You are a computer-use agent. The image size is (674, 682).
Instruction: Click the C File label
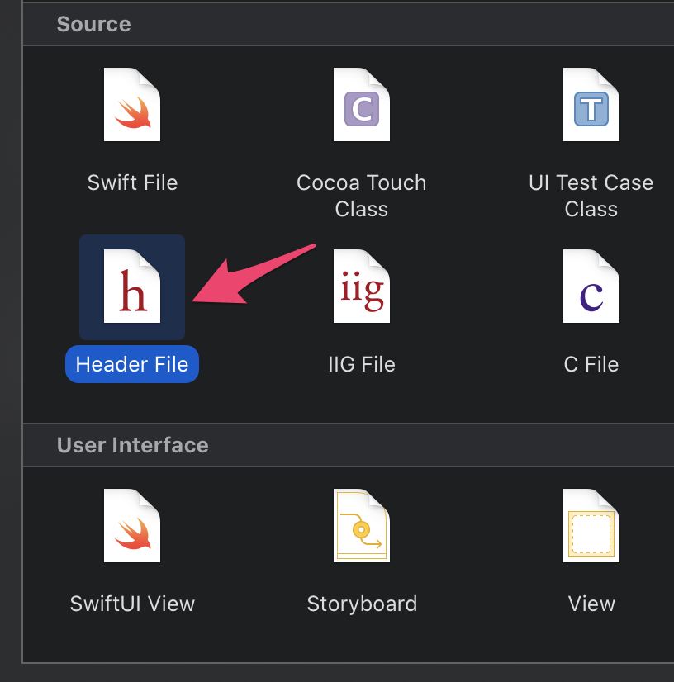point(591,364)
